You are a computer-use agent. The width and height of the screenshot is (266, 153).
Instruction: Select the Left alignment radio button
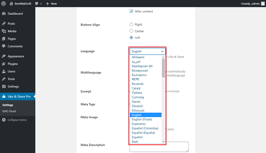tap(131, 38)
